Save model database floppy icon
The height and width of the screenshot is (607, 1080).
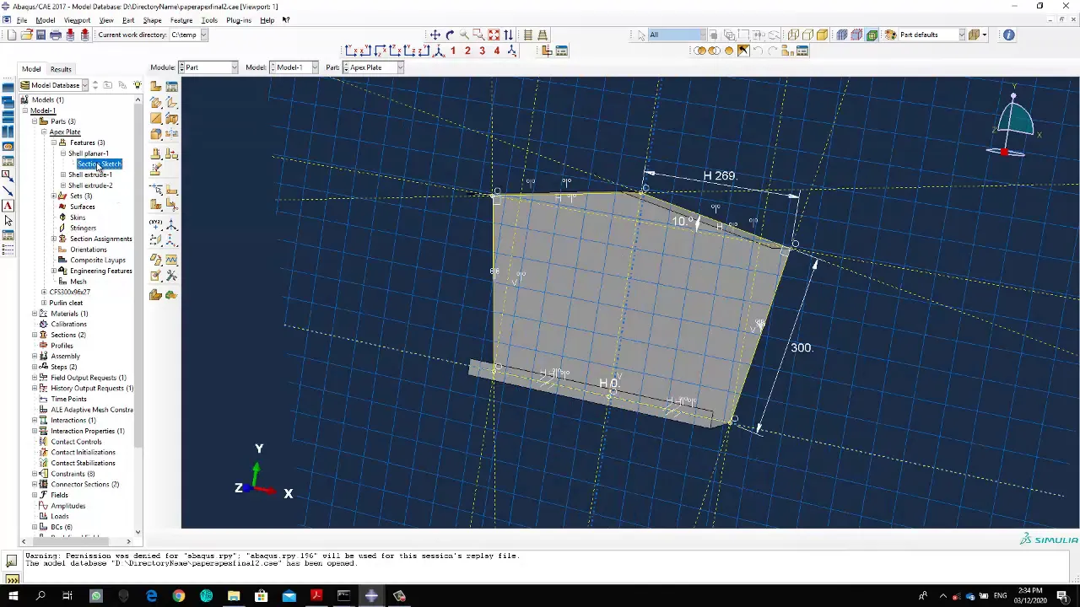pyautogui.click(x=40, y=35)
